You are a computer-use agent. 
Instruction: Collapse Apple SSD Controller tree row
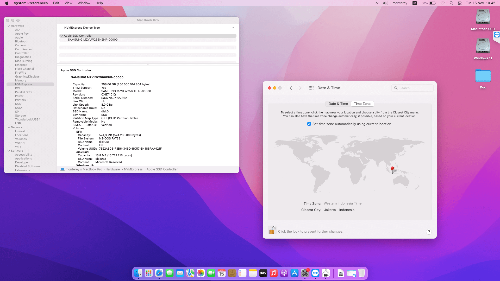point(62,36)
